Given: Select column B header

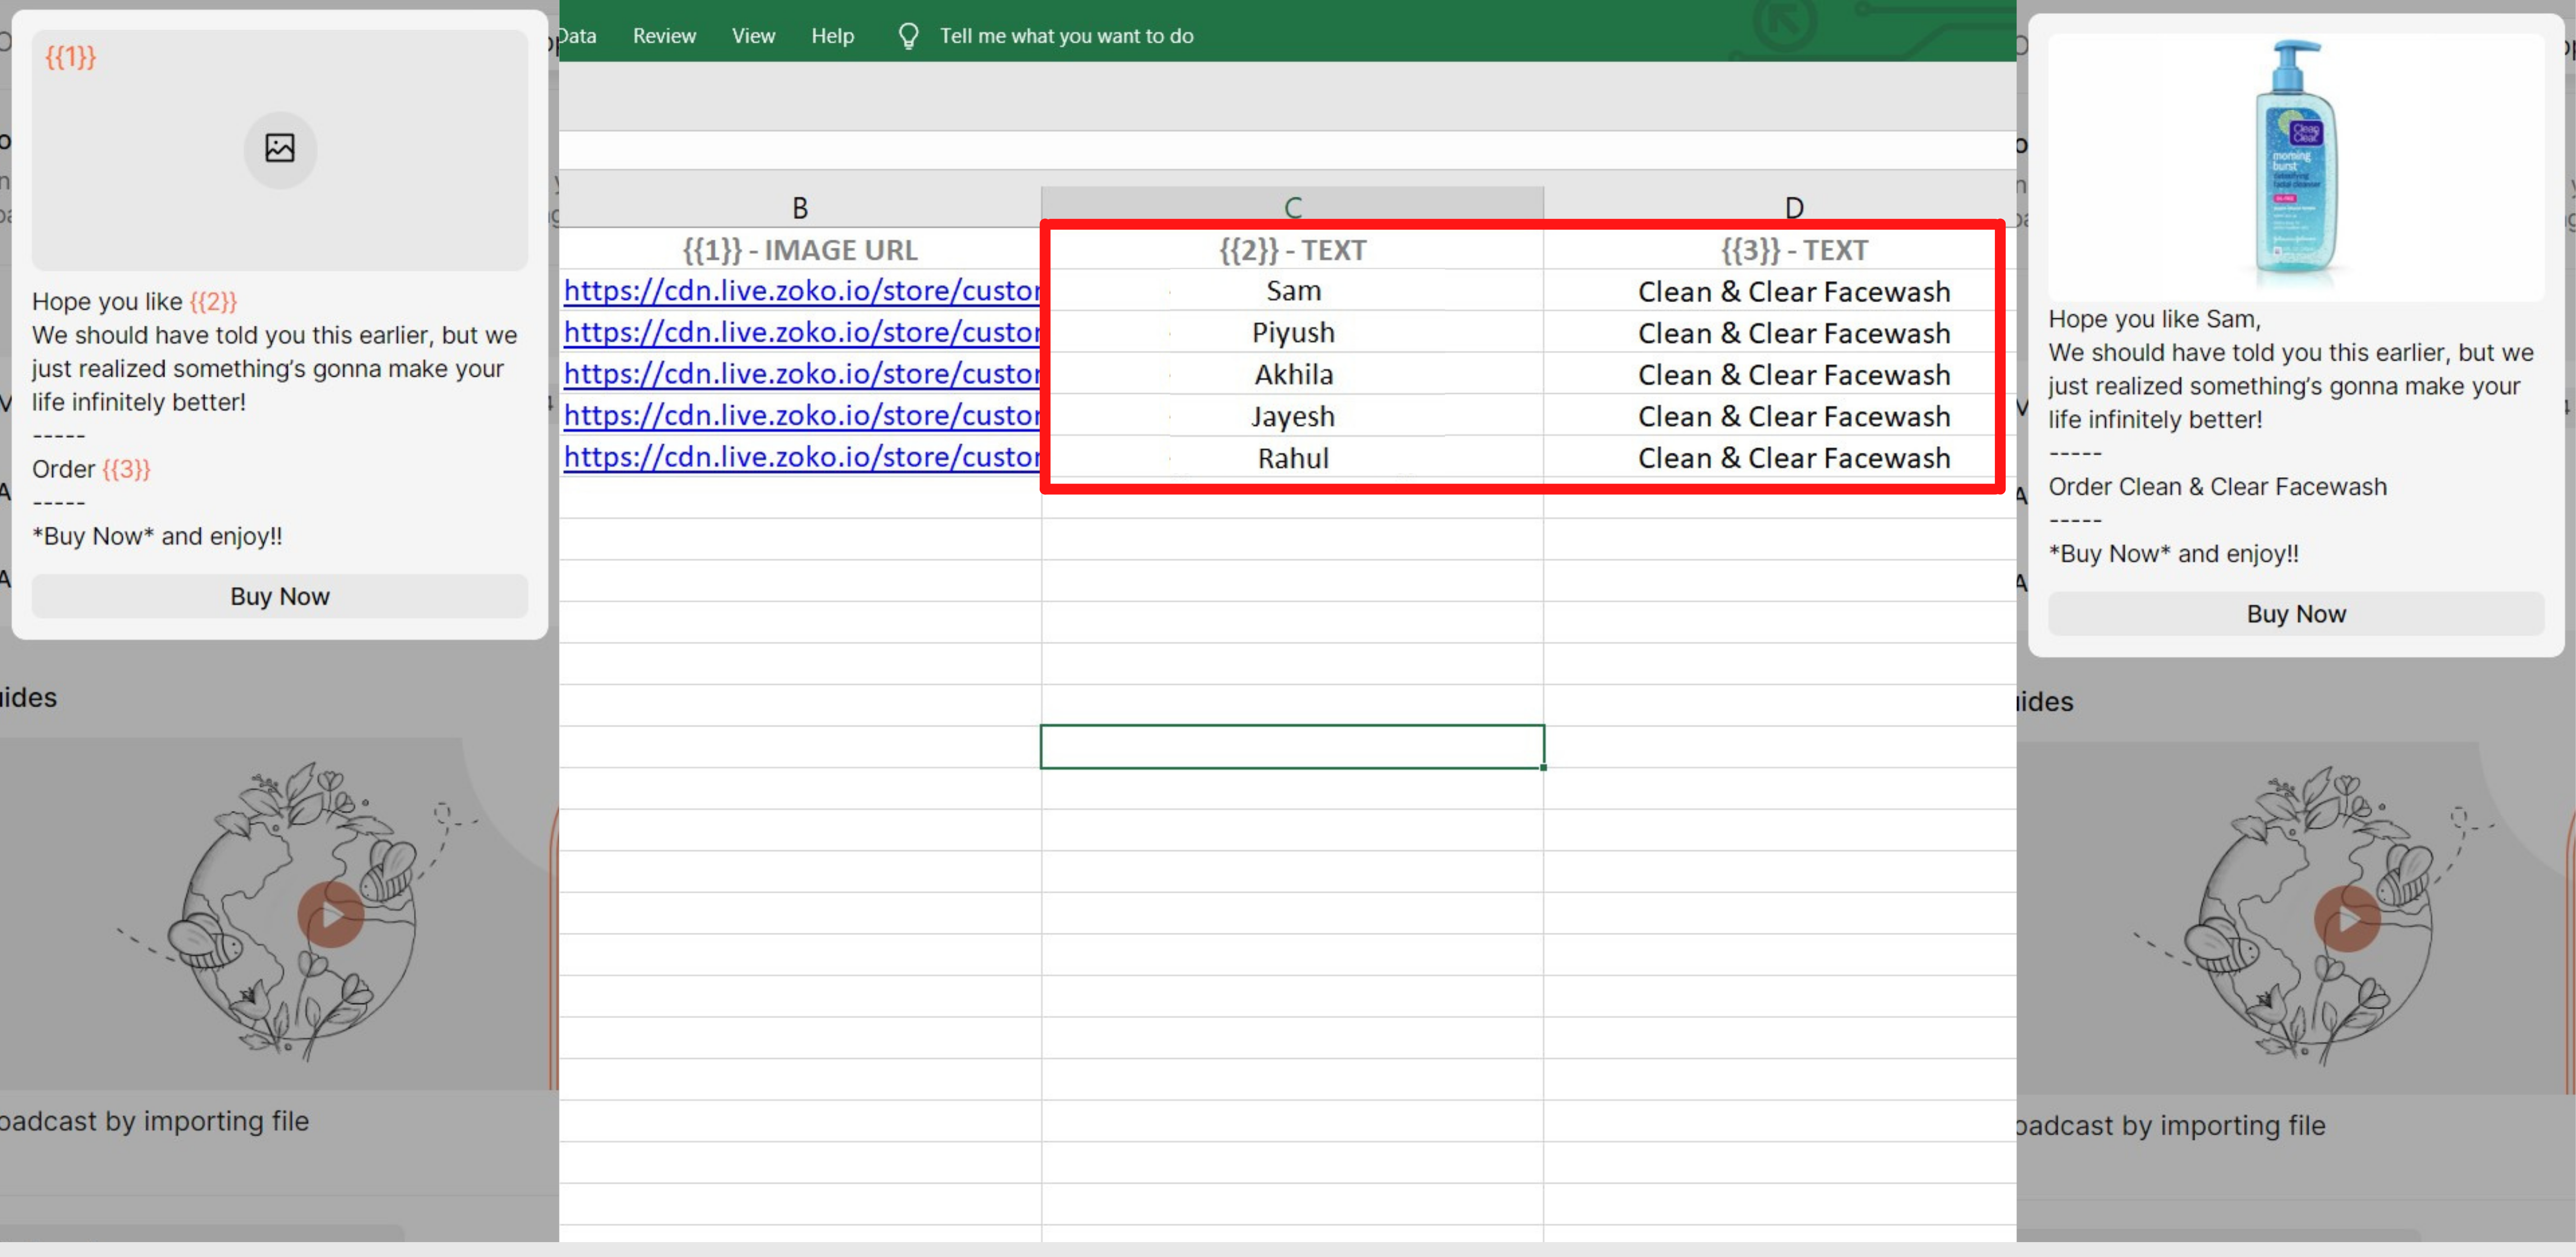Looking at the screenshot, I should 800,207.
